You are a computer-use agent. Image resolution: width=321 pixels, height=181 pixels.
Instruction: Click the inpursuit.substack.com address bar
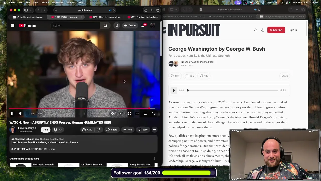tap(230, 10)
